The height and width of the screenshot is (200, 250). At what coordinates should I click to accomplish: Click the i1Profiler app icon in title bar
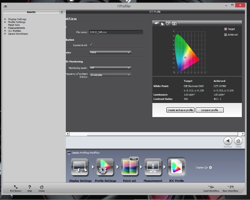5,6
